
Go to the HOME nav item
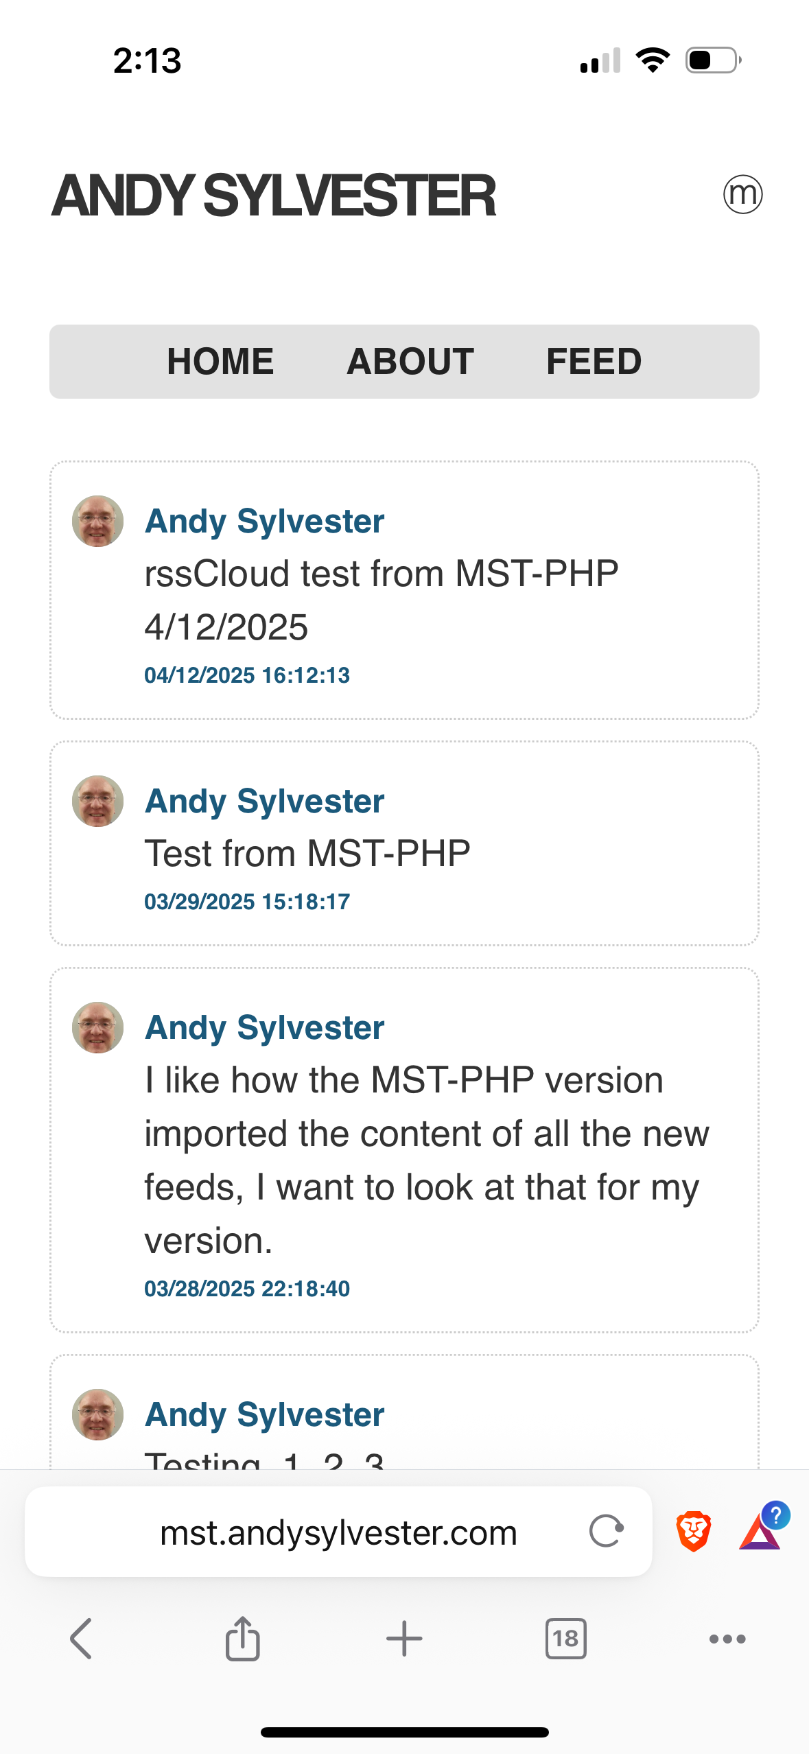(x=220, y=362)
